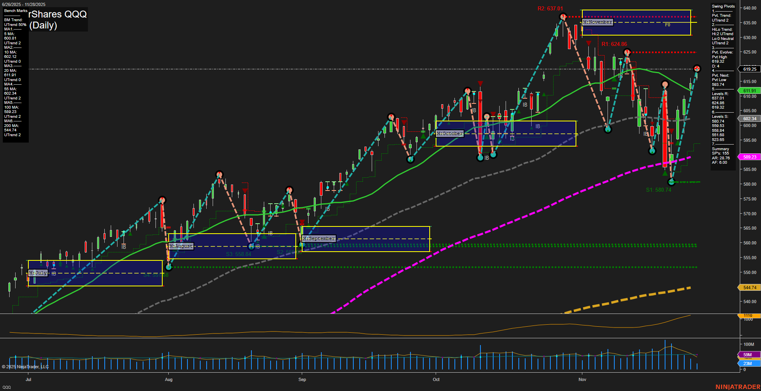Screen dimensions: 761x391
Task: Click the Swing Pivots panel heading
Action: [723, 6]
